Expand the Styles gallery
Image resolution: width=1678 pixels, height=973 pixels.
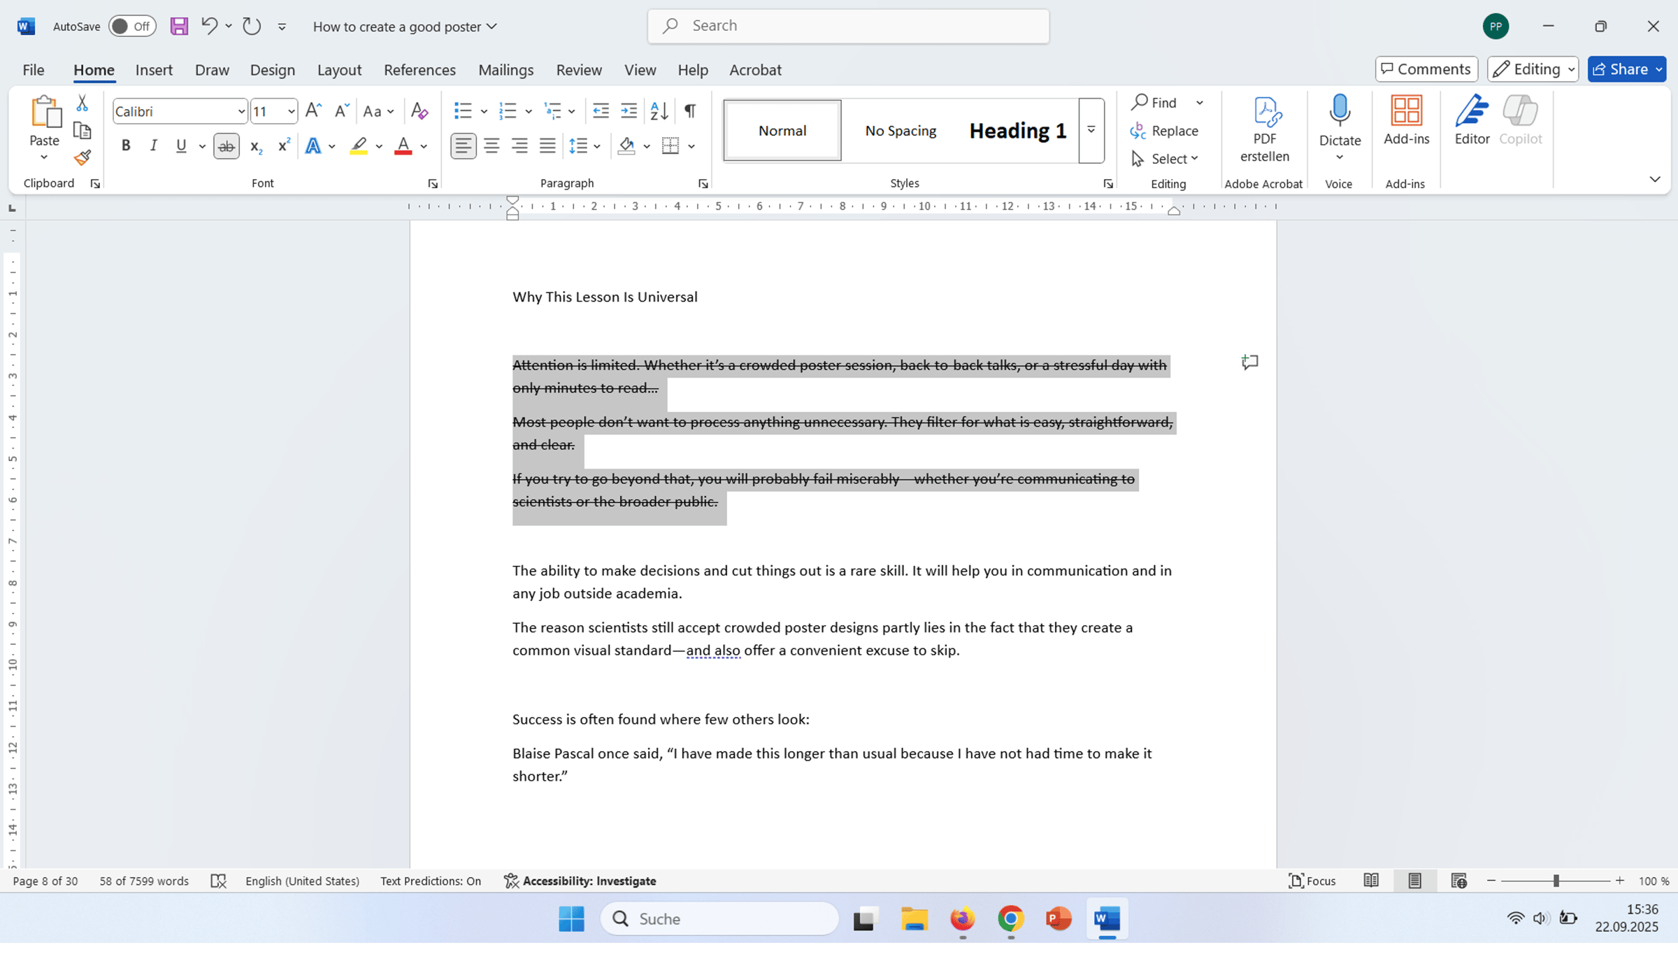[1091, 131]
